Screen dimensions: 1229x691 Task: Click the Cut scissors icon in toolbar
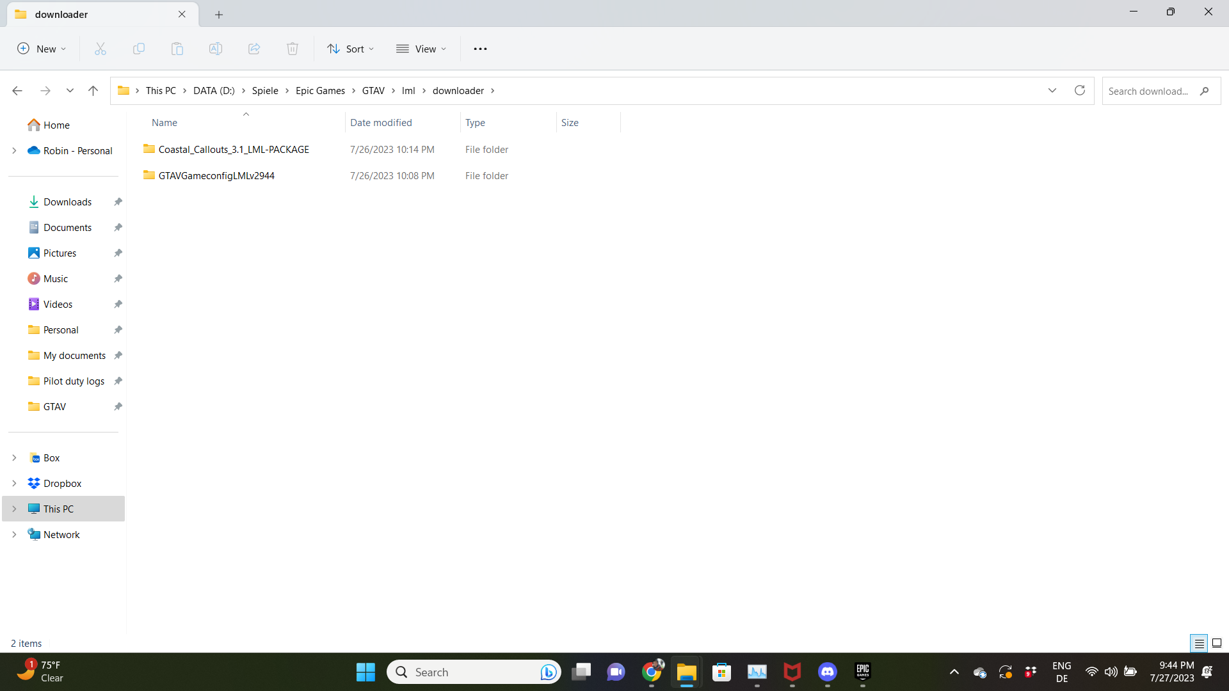100,49
